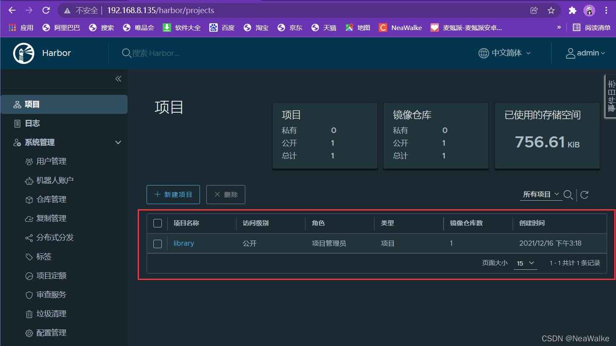Select the 标签 tag icon
Screen dimensions: 616x346
coord(29,256)
